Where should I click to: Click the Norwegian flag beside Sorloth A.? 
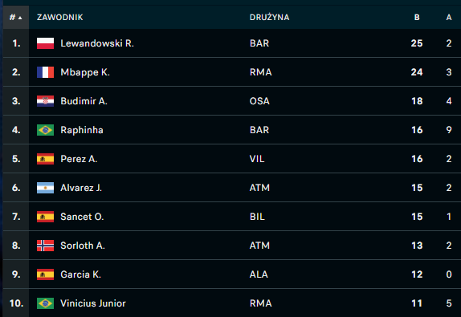45,246
